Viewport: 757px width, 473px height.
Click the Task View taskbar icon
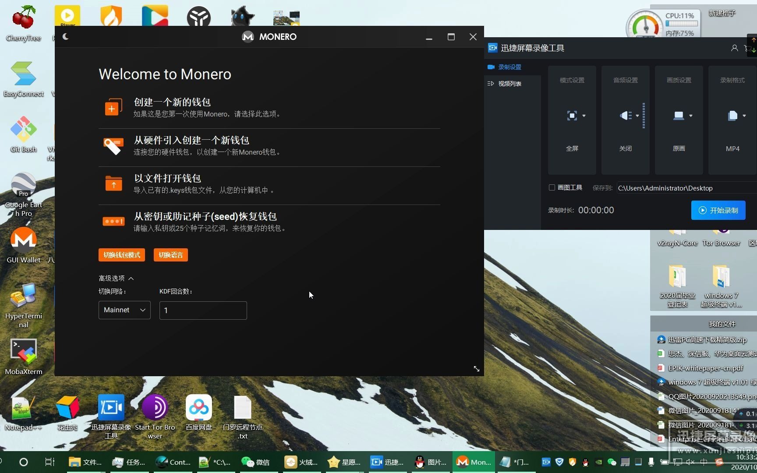click(50, 462)
